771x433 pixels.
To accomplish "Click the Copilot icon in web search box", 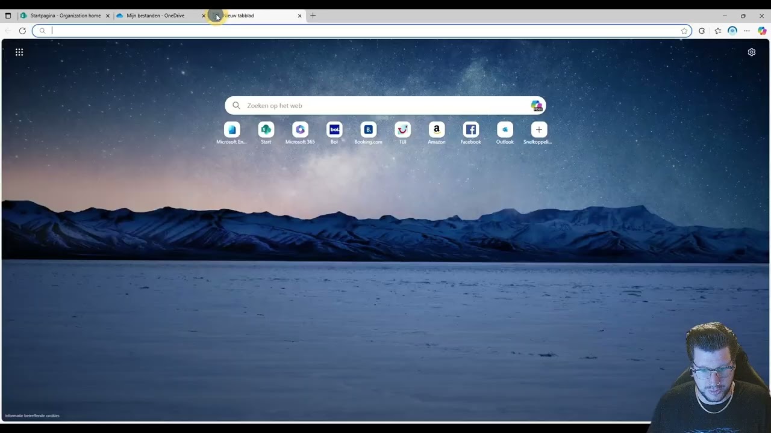I will (537, 106).
